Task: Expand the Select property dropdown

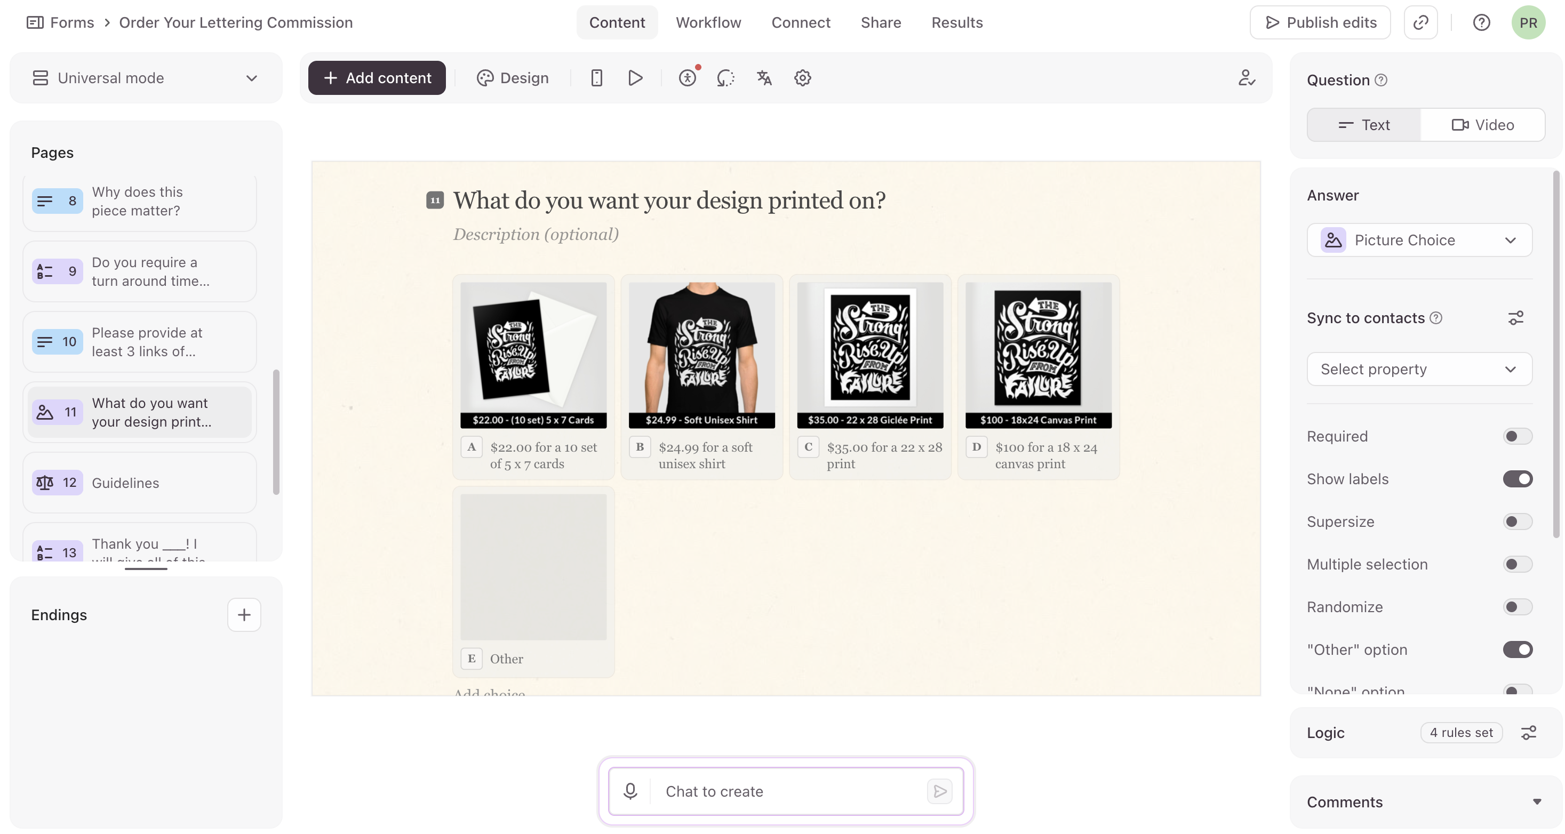Action: coord(1419,370)
